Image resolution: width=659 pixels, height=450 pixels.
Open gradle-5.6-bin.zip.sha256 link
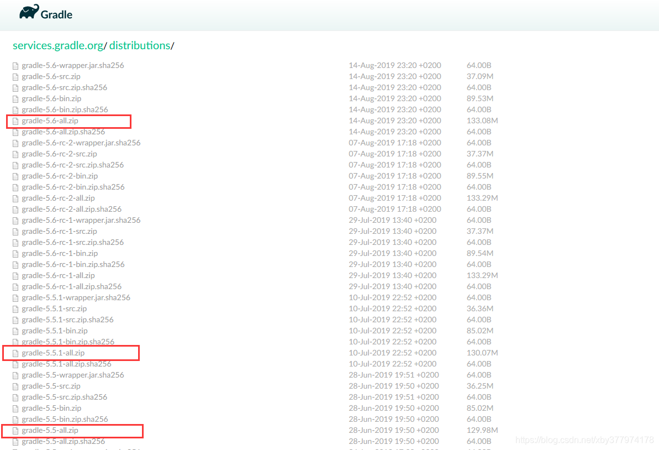pos(65,109)
